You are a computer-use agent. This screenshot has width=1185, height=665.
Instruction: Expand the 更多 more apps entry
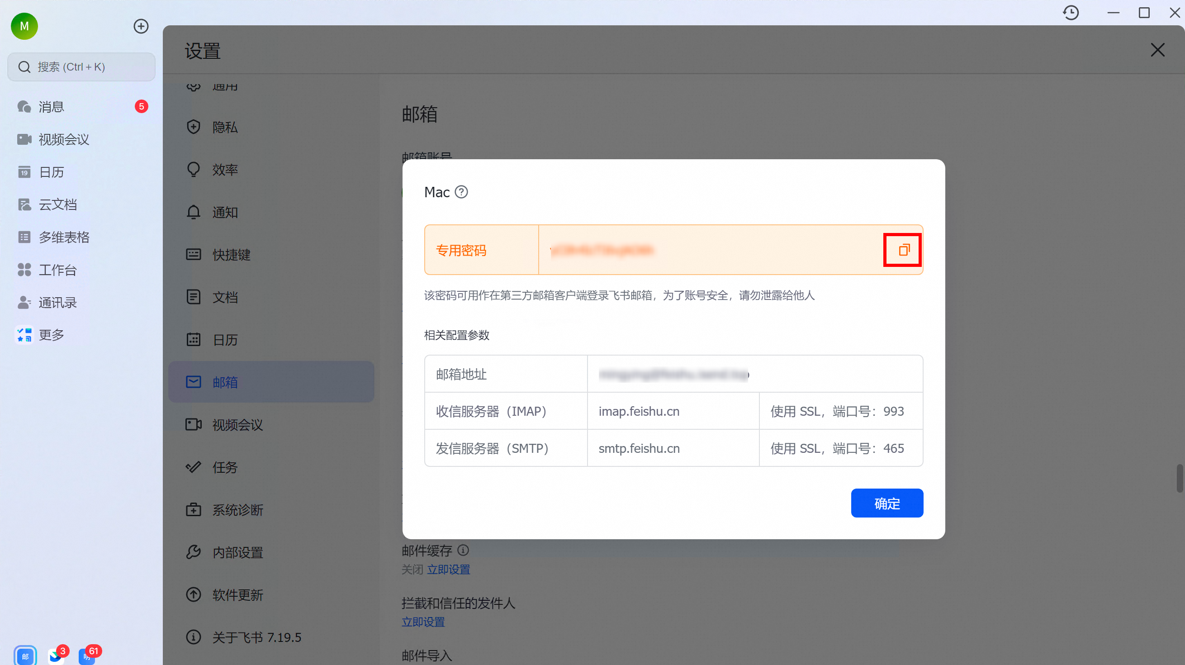click(x=51, y=335)
